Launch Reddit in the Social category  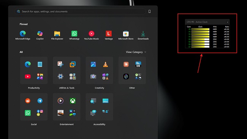[x=28, y=101]
